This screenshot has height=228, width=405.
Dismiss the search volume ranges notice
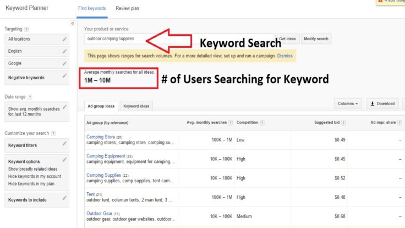pos(285,56)
